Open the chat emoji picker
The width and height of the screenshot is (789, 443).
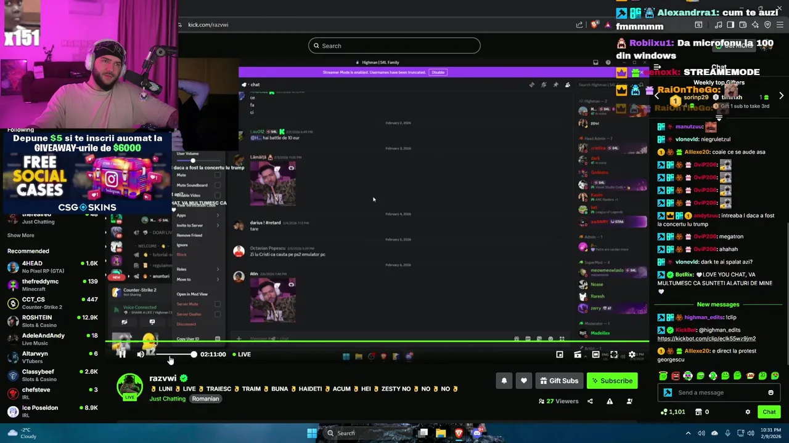click(771, 393)
